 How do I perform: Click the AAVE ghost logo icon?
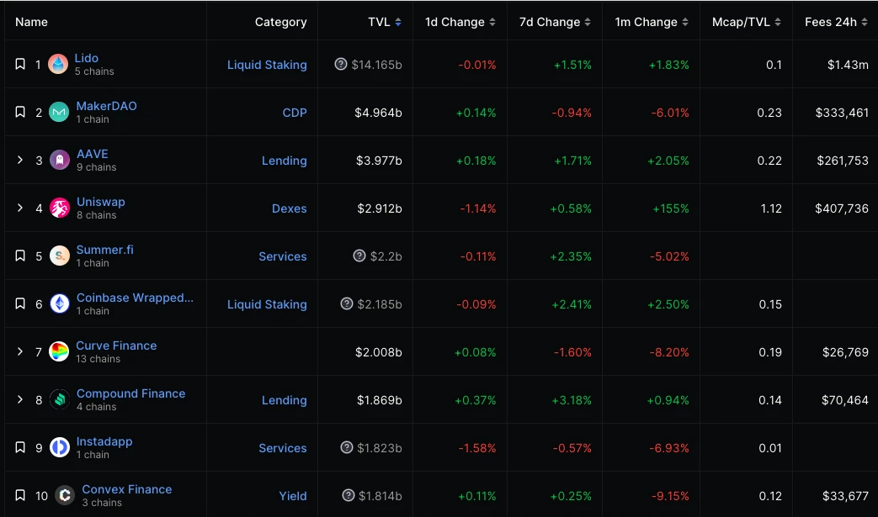coord(59,160)
